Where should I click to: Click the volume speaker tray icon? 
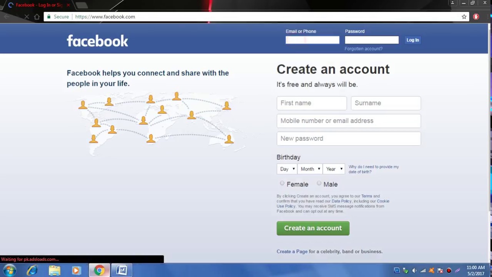(x=414, y=270)
